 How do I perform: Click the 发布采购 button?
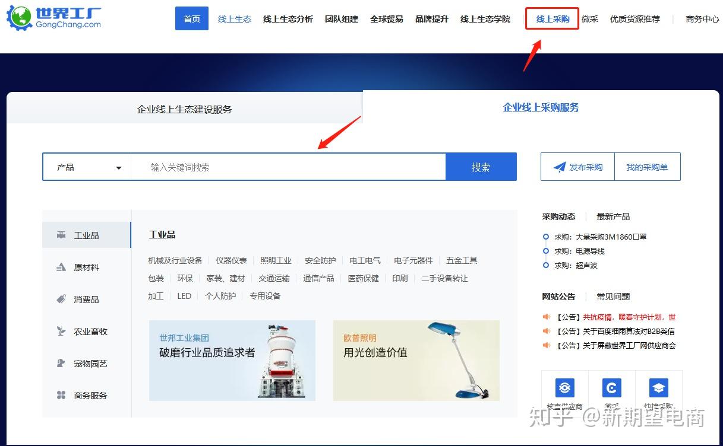click(x=577, y=167)
